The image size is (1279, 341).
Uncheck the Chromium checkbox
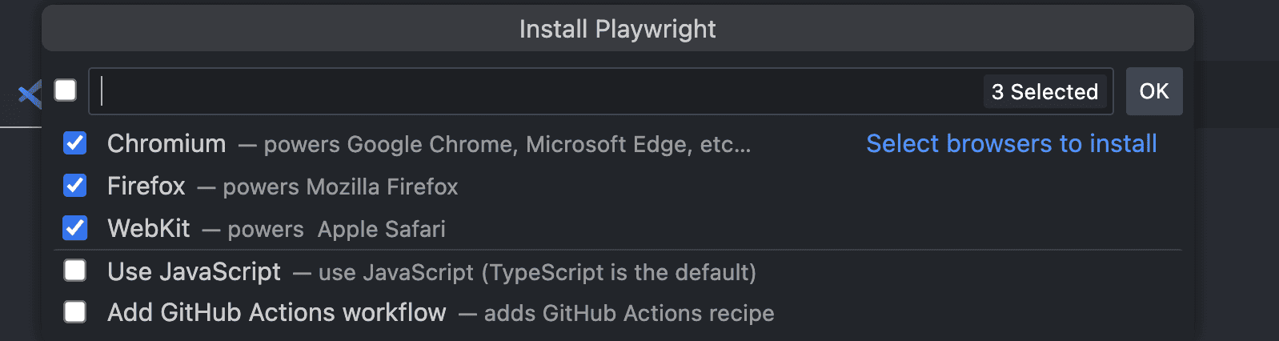pyautogui.click(x=75, y=143)
